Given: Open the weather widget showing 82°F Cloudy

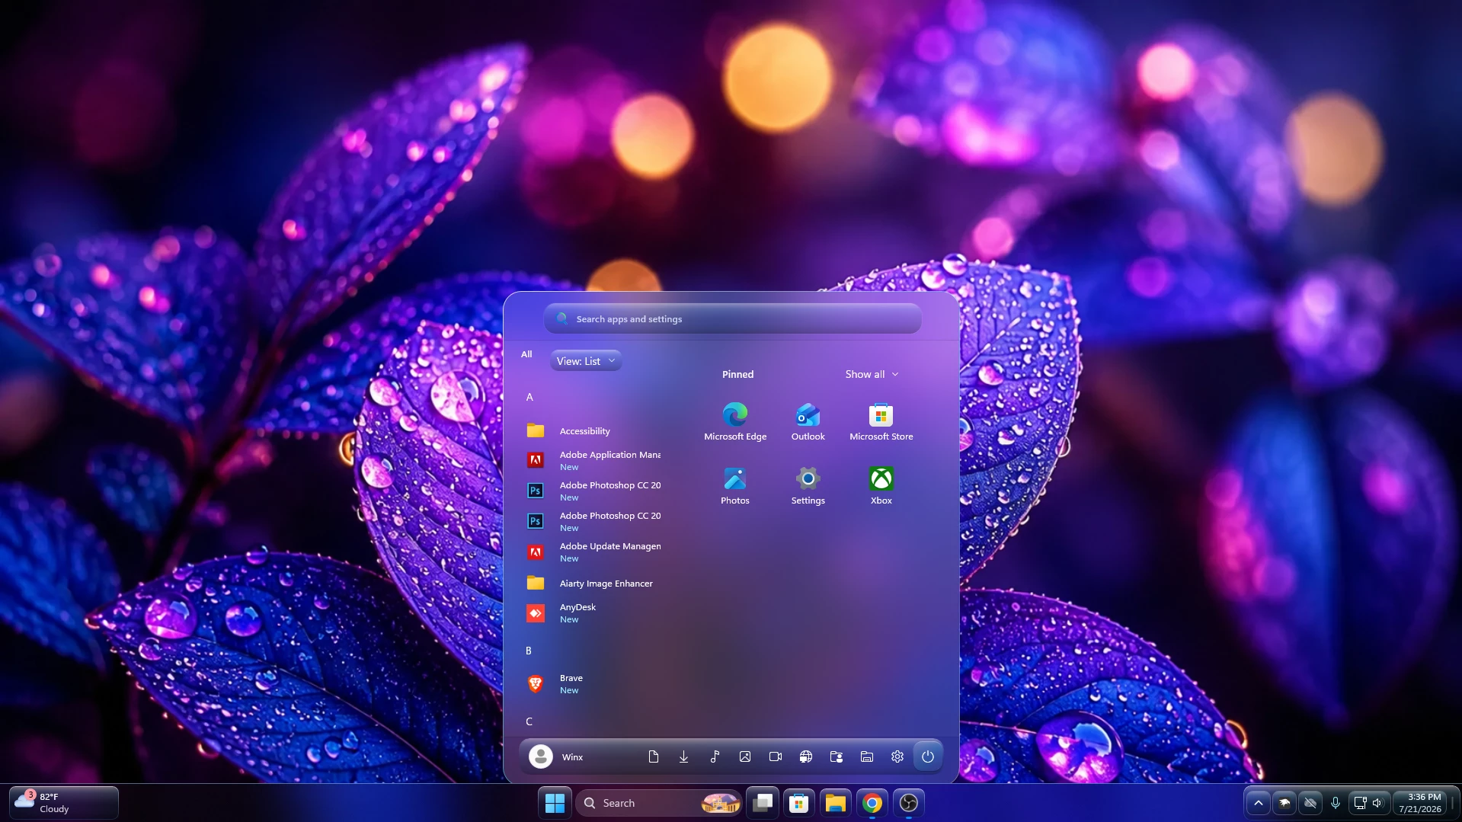Looking at the screenshot, I should coord(64,803).
